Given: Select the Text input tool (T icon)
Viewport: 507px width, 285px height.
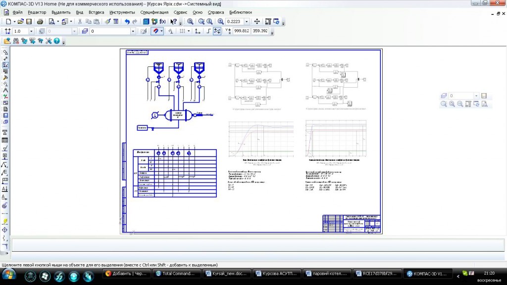Looking at the screenshot, I should click(5, 132).
